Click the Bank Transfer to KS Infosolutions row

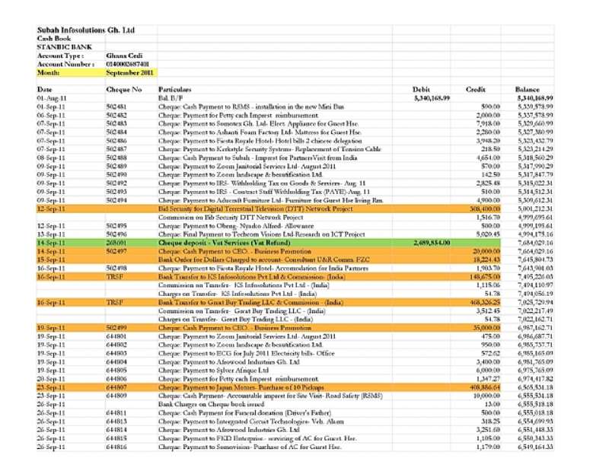tap(269, 277)
